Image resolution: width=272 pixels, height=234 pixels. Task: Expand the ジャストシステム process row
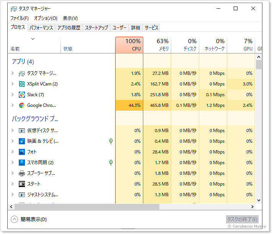(x=13, y=195)
